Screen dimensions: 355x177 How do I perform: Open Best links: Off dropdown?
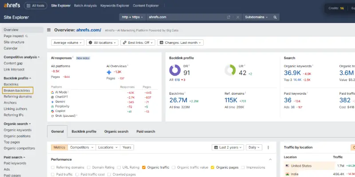[x=138, y=42]
